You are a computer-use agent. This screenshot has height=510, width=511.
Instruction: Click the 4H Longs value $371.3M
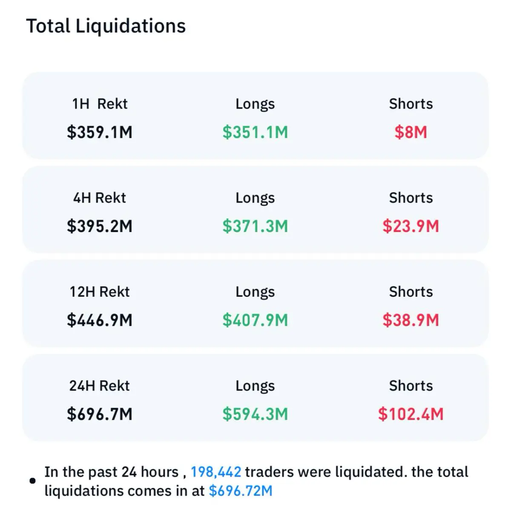255,226
